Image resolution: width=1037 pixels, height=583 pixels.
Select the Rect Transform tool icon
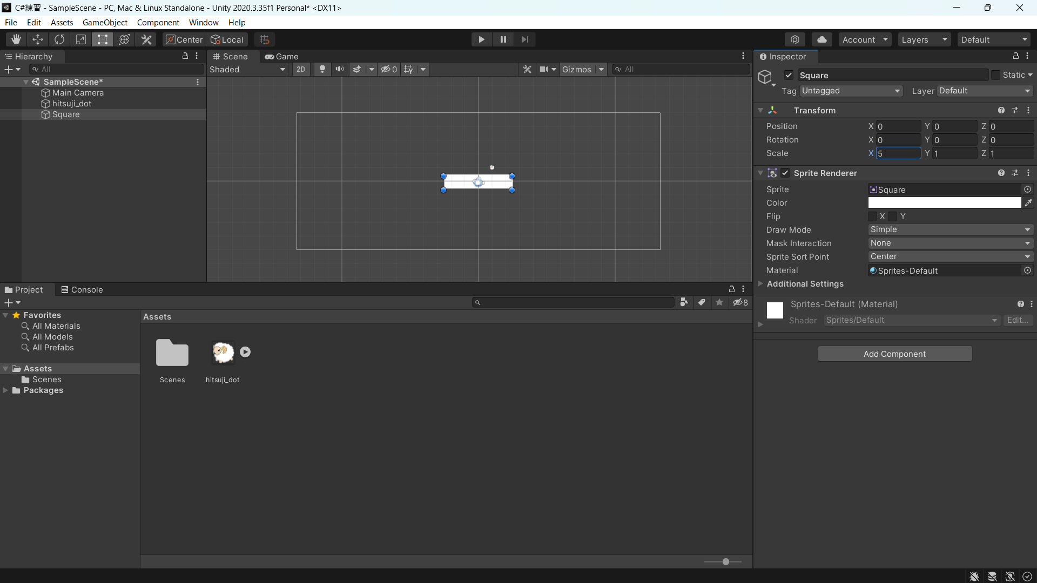[x=103, y=39]
